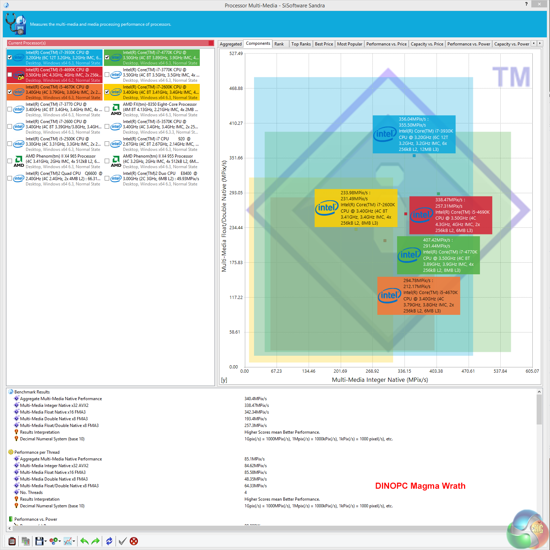Click the red cancel X icon

tap(134, 541)
